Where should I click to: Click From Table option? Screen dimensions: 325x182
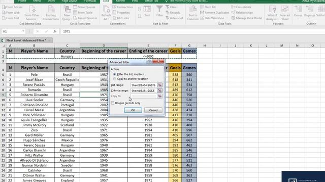coord(83,13)
